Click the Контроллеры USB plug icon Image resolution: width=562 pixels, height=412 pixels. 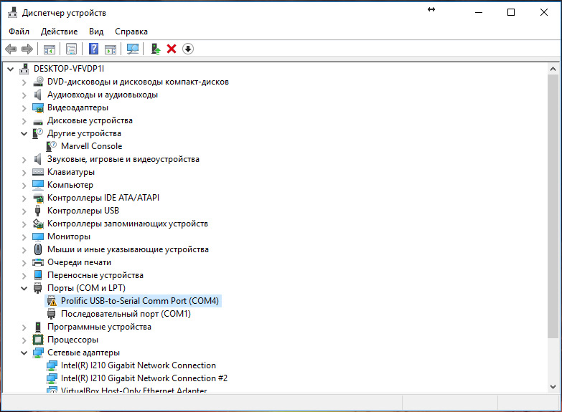coord(37,211)
